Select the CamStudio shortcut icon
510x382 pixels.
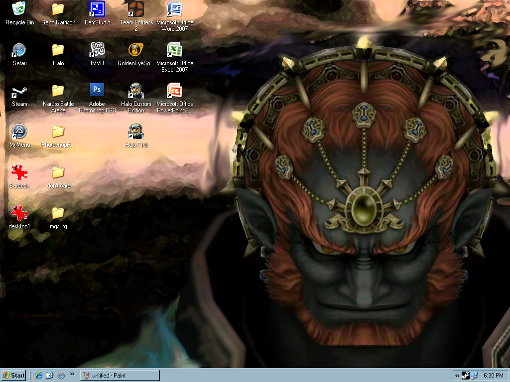click(x=97, y=9)
